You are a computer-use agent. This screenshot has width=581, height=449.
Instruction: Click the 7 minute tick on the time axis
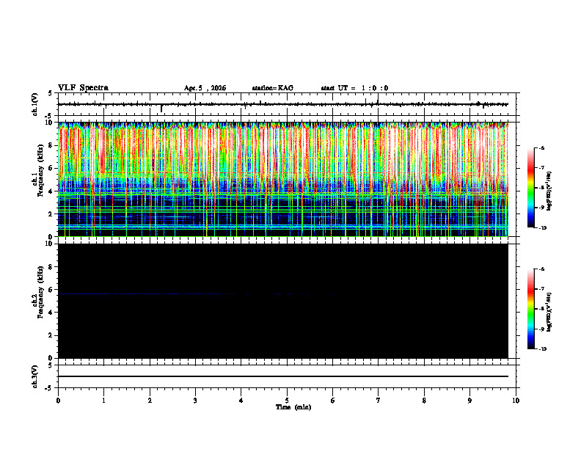pyautogui.click(x=379, y=401)
